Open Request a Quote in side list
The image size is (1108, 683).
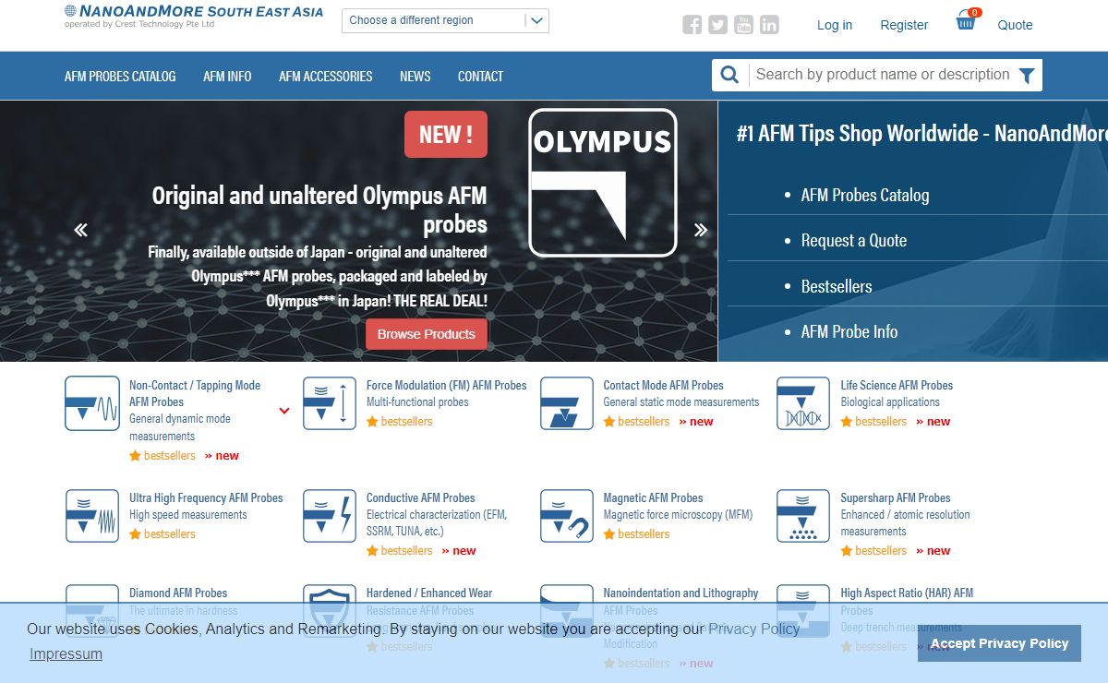coord(854,240)
